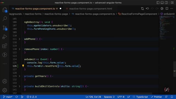Switch to reactive-forms-page.component.html tab

pos(90,9)
